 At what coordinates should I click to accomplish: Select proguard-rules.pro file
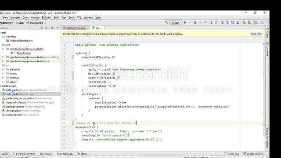[x=28, y=102]
